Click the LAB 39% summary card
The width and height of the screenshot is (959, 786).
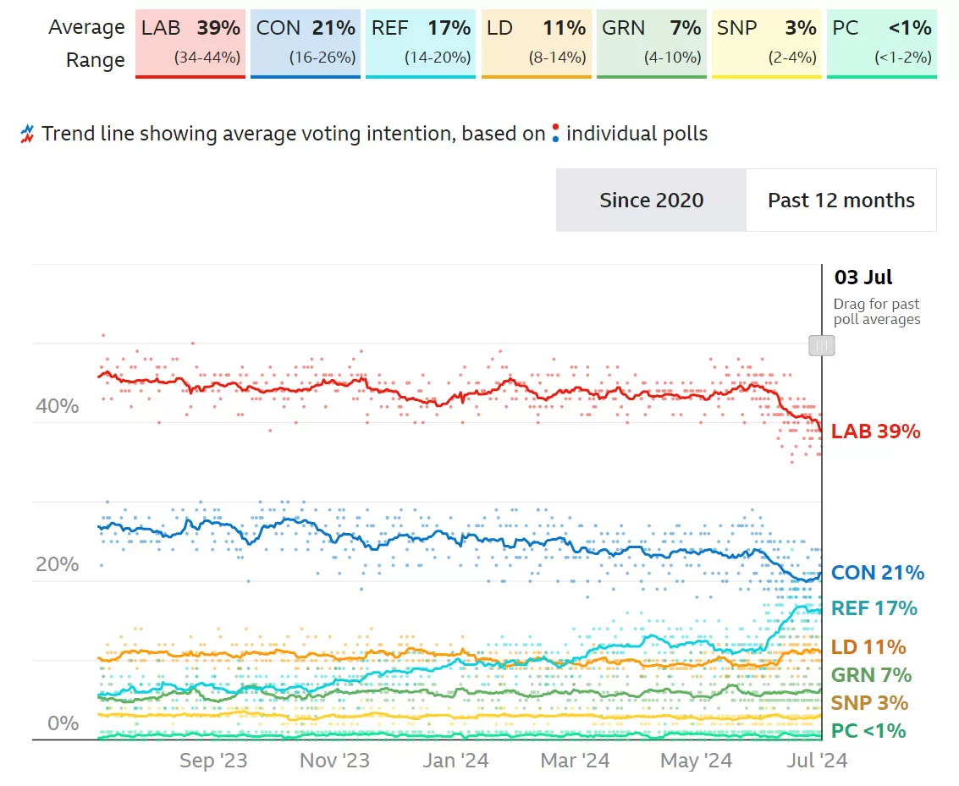[x=190, y=43]
